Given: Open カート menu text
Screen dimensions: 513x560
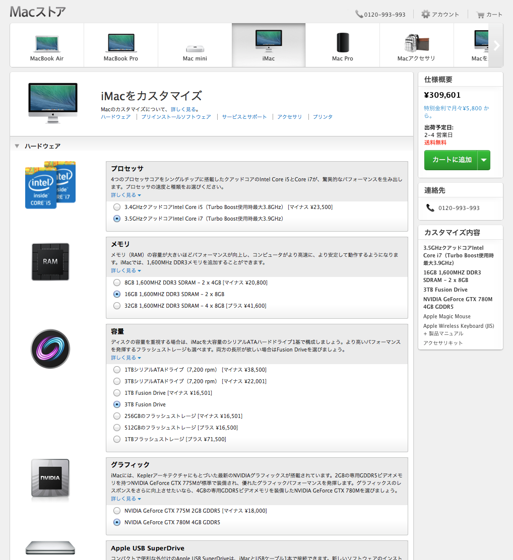Looking at the screenshot, I should click(x=494, y=15).
